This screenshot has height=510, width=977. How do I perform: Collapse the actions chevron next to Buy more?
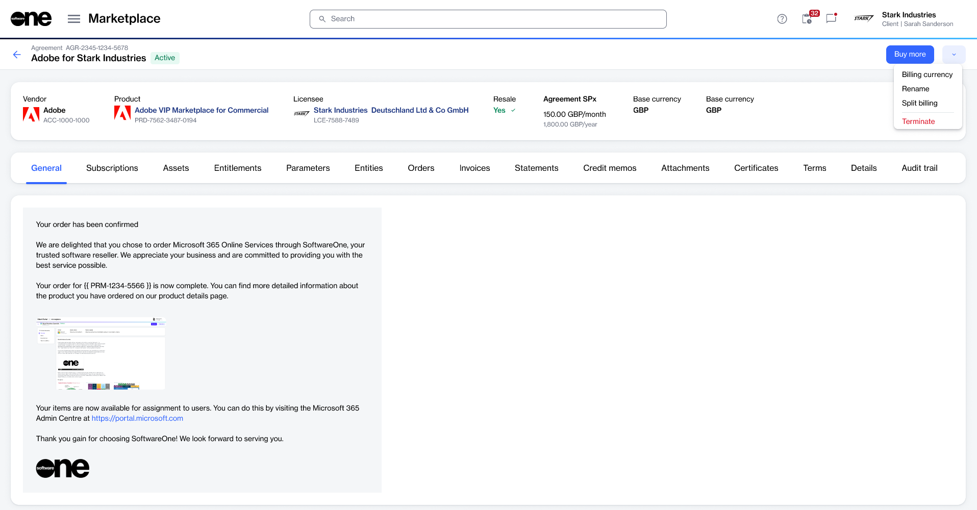tap(954, 55)
